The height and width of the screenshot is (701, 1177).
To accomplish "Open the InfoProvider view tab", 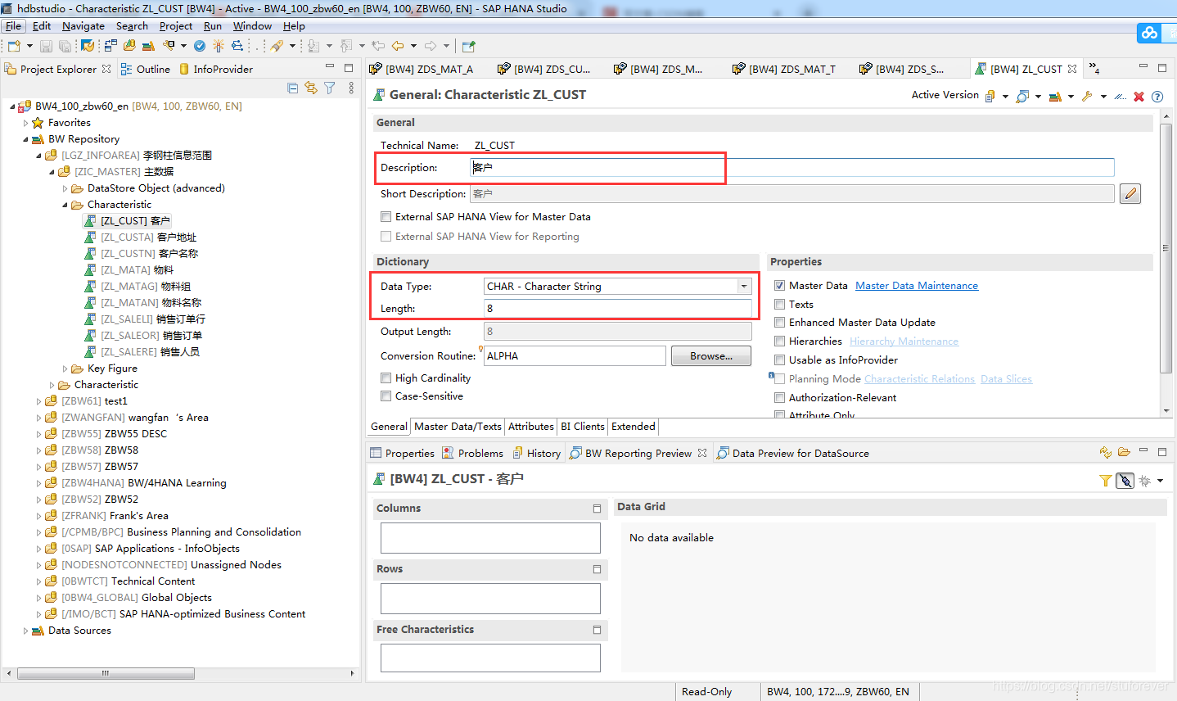I will [x=216, y=69].
